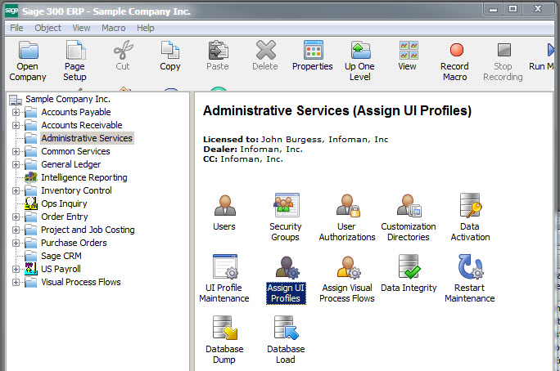
Task: Click the Sage logo in title bar
Action: [11, 11]
